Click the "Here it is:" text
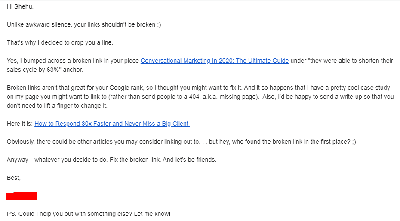The width and height of the screenshot is (400, 221). pyautogui.click(x=20, y=124)
